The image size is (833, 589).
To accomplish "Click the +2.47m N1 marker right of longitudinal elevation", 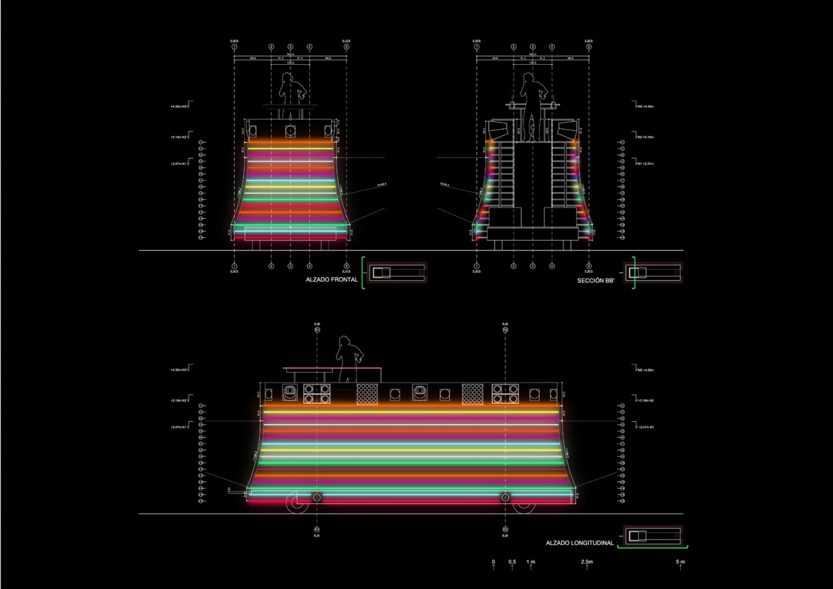I will [x=643, y=426].
